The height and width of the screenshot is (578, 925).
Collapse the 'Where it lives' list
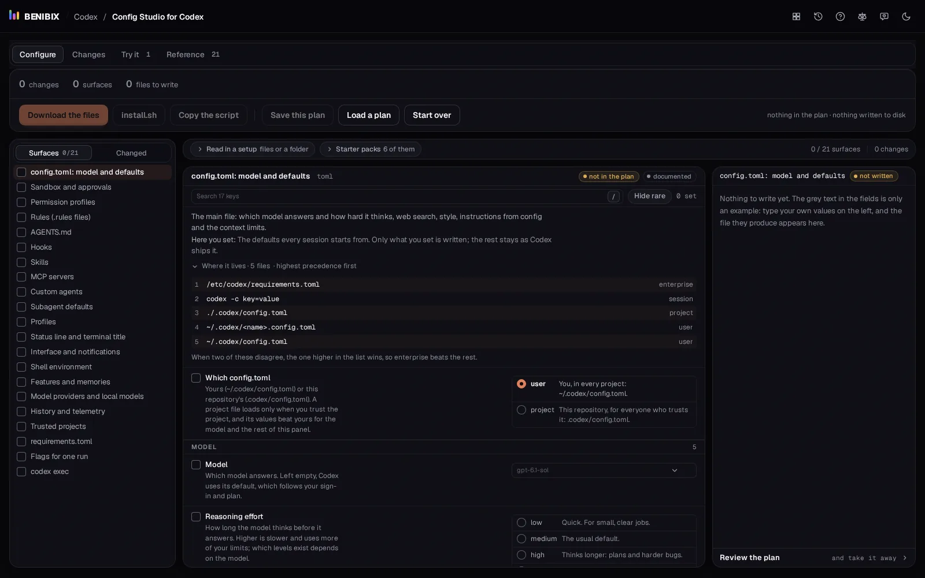274,266
